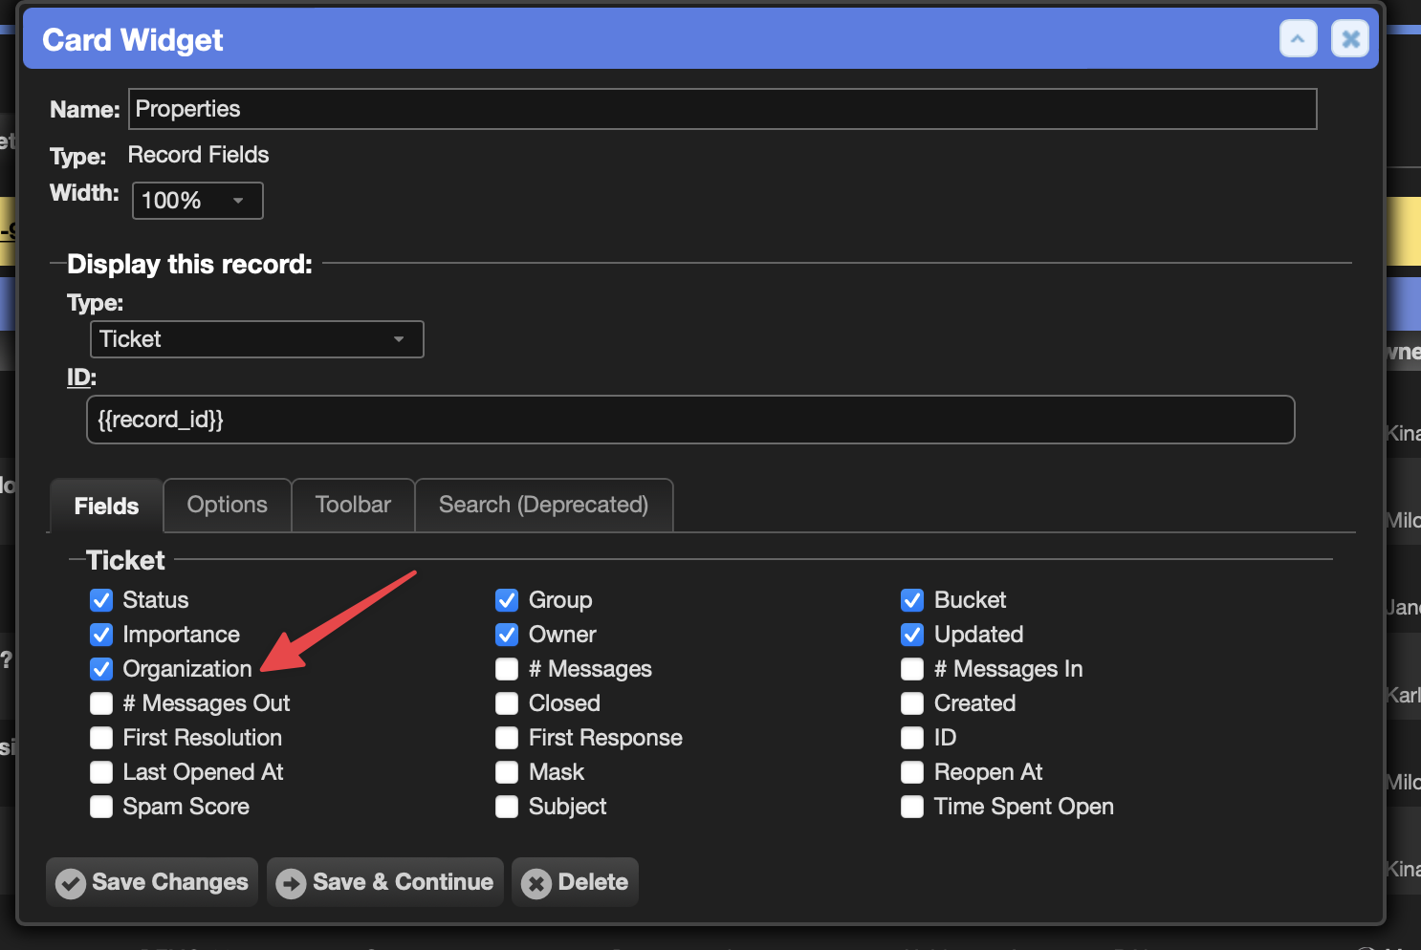Click the arrow icon on Save & Continue
The height and width of the screenshot is (950, 1421).
[292, 882]
